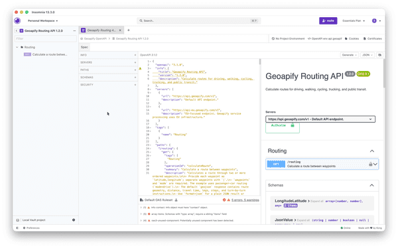Click the 1.2.0 version badge
Screen dimensions: 398x248
coord(350,74)
